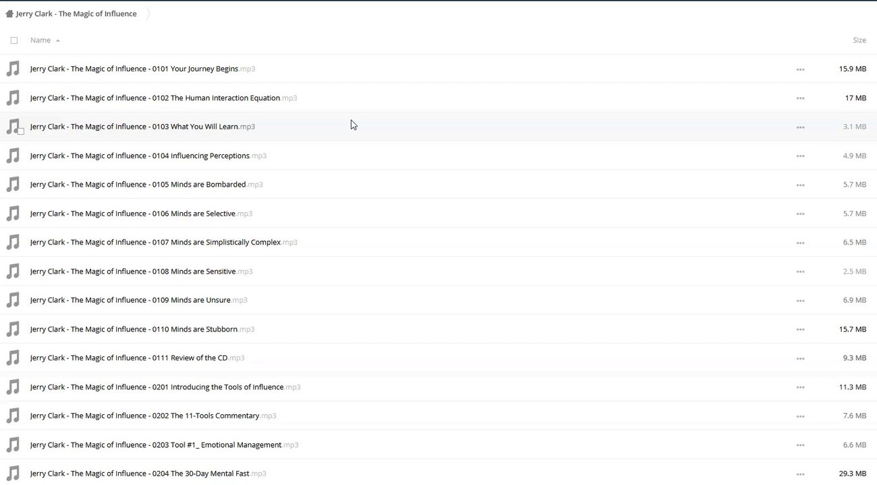The height and width of the screenshot is (485, 877).
Task: Click the music icon for 0109 Minds are Unsure
Action: (13, 300)
